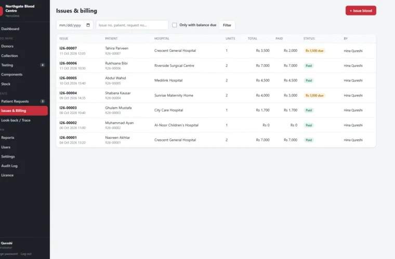The width and height of the screenshot is (395, 259).
Task: Click request number R26-00007
Action: click(113, 53)
